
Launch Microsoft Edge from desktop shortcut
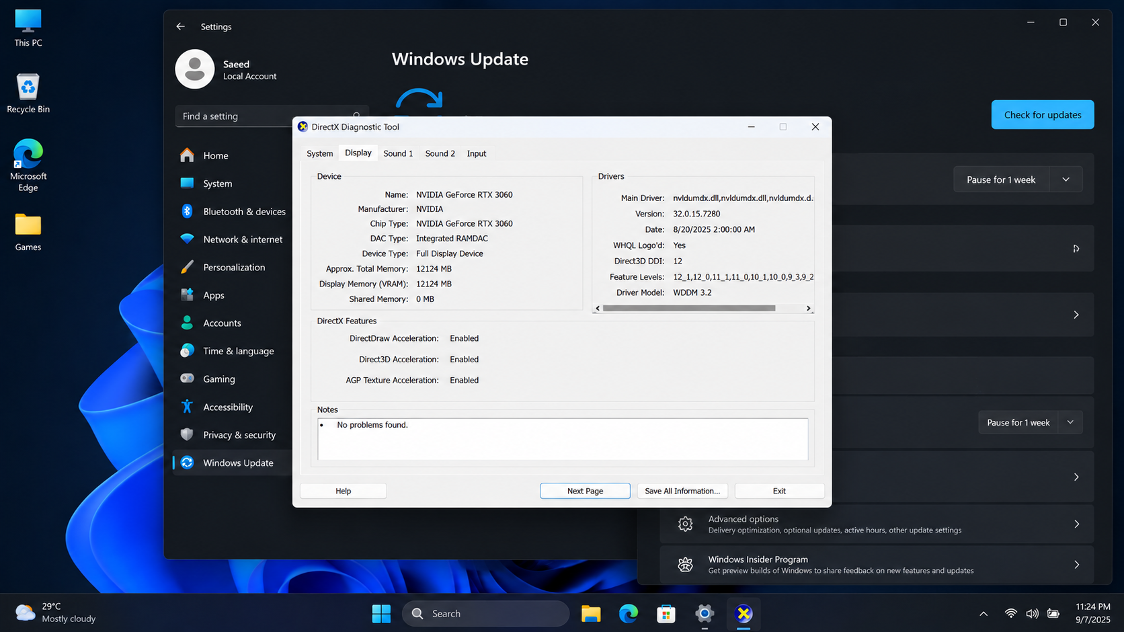point(28,165)
